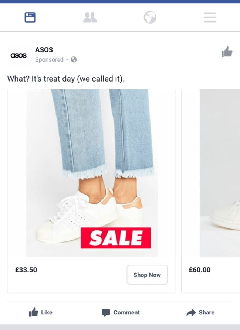
Task: Click the audience globe next to Sponsored
Action: [74, 59]
